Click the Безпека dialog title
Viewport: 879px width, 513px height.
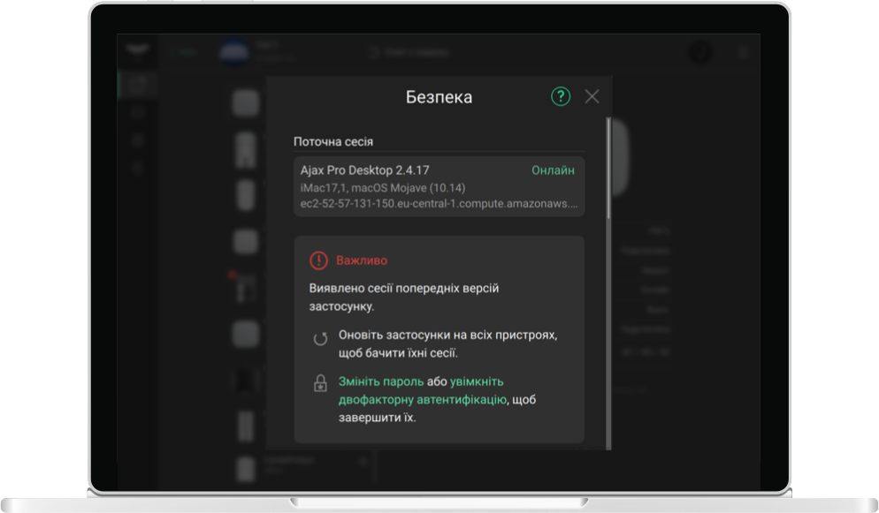click(x=439, y=97)
